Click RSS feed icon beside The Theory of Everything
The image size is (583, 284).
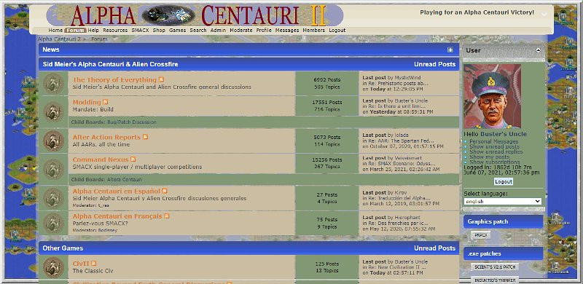[x=161, y=79]
